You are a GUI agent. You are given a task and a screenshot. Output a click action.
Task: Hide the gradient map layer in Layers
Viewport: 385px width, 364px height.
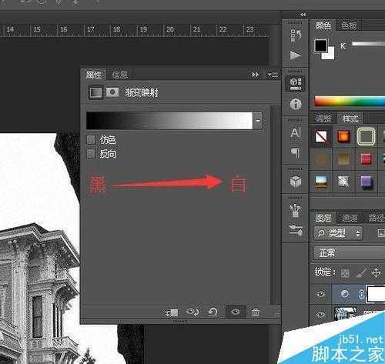[x=320, y=294]
